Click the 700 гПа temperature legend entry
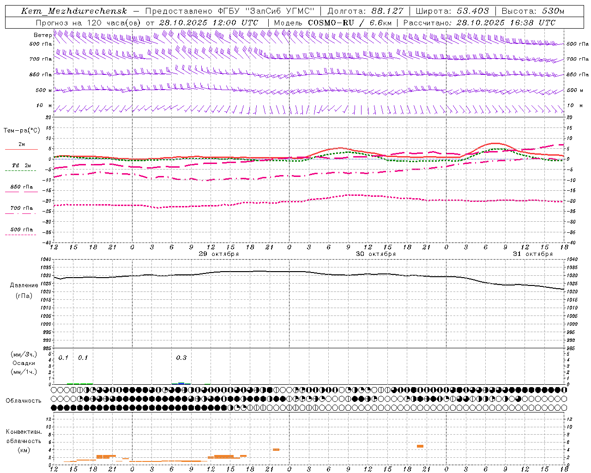The width and height of the screenshot is (591, 473). pyautogui.click(x=21, y=208)
